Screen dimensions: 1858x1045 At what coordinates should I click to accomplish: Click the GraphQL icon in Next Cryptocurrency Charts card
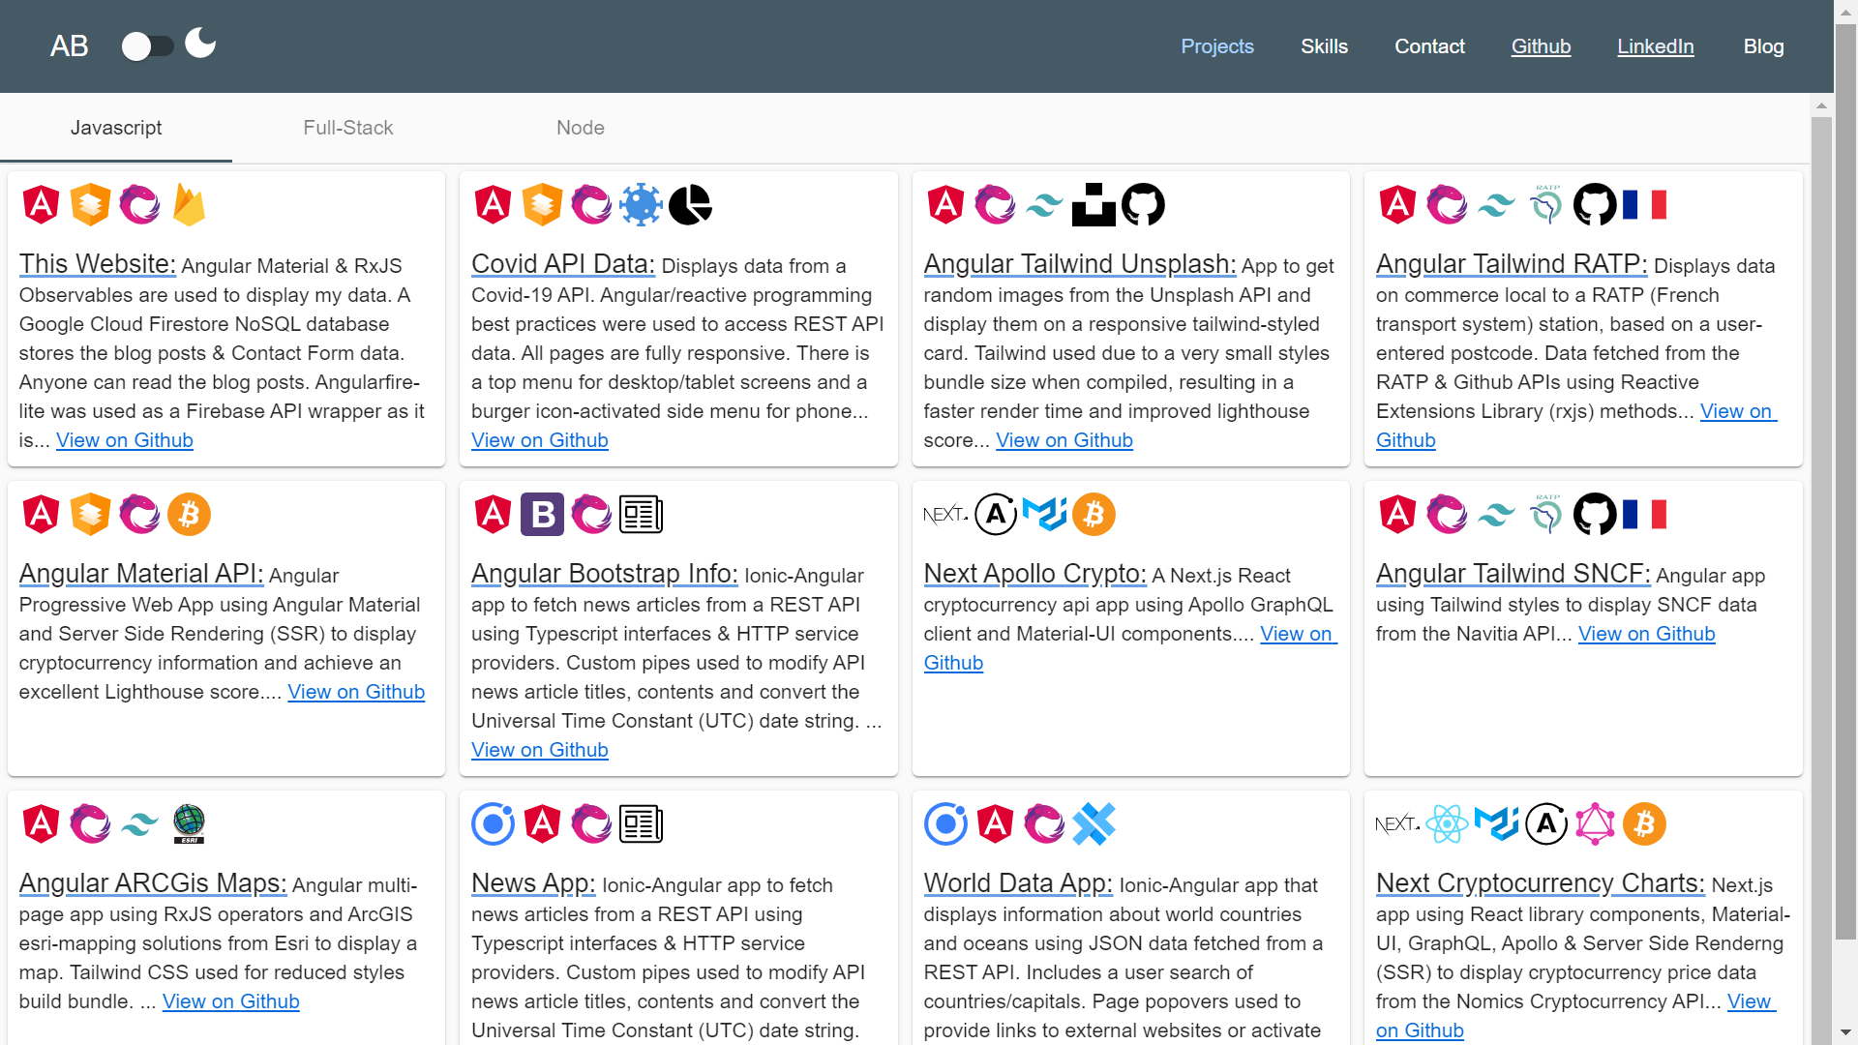coord(1595,824)
